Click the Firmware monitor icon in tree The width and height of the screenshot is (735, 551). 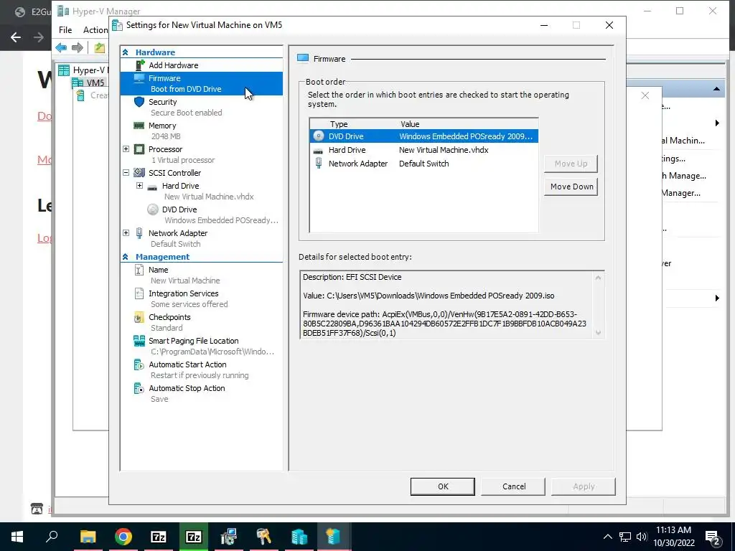(x=139, y=78)
